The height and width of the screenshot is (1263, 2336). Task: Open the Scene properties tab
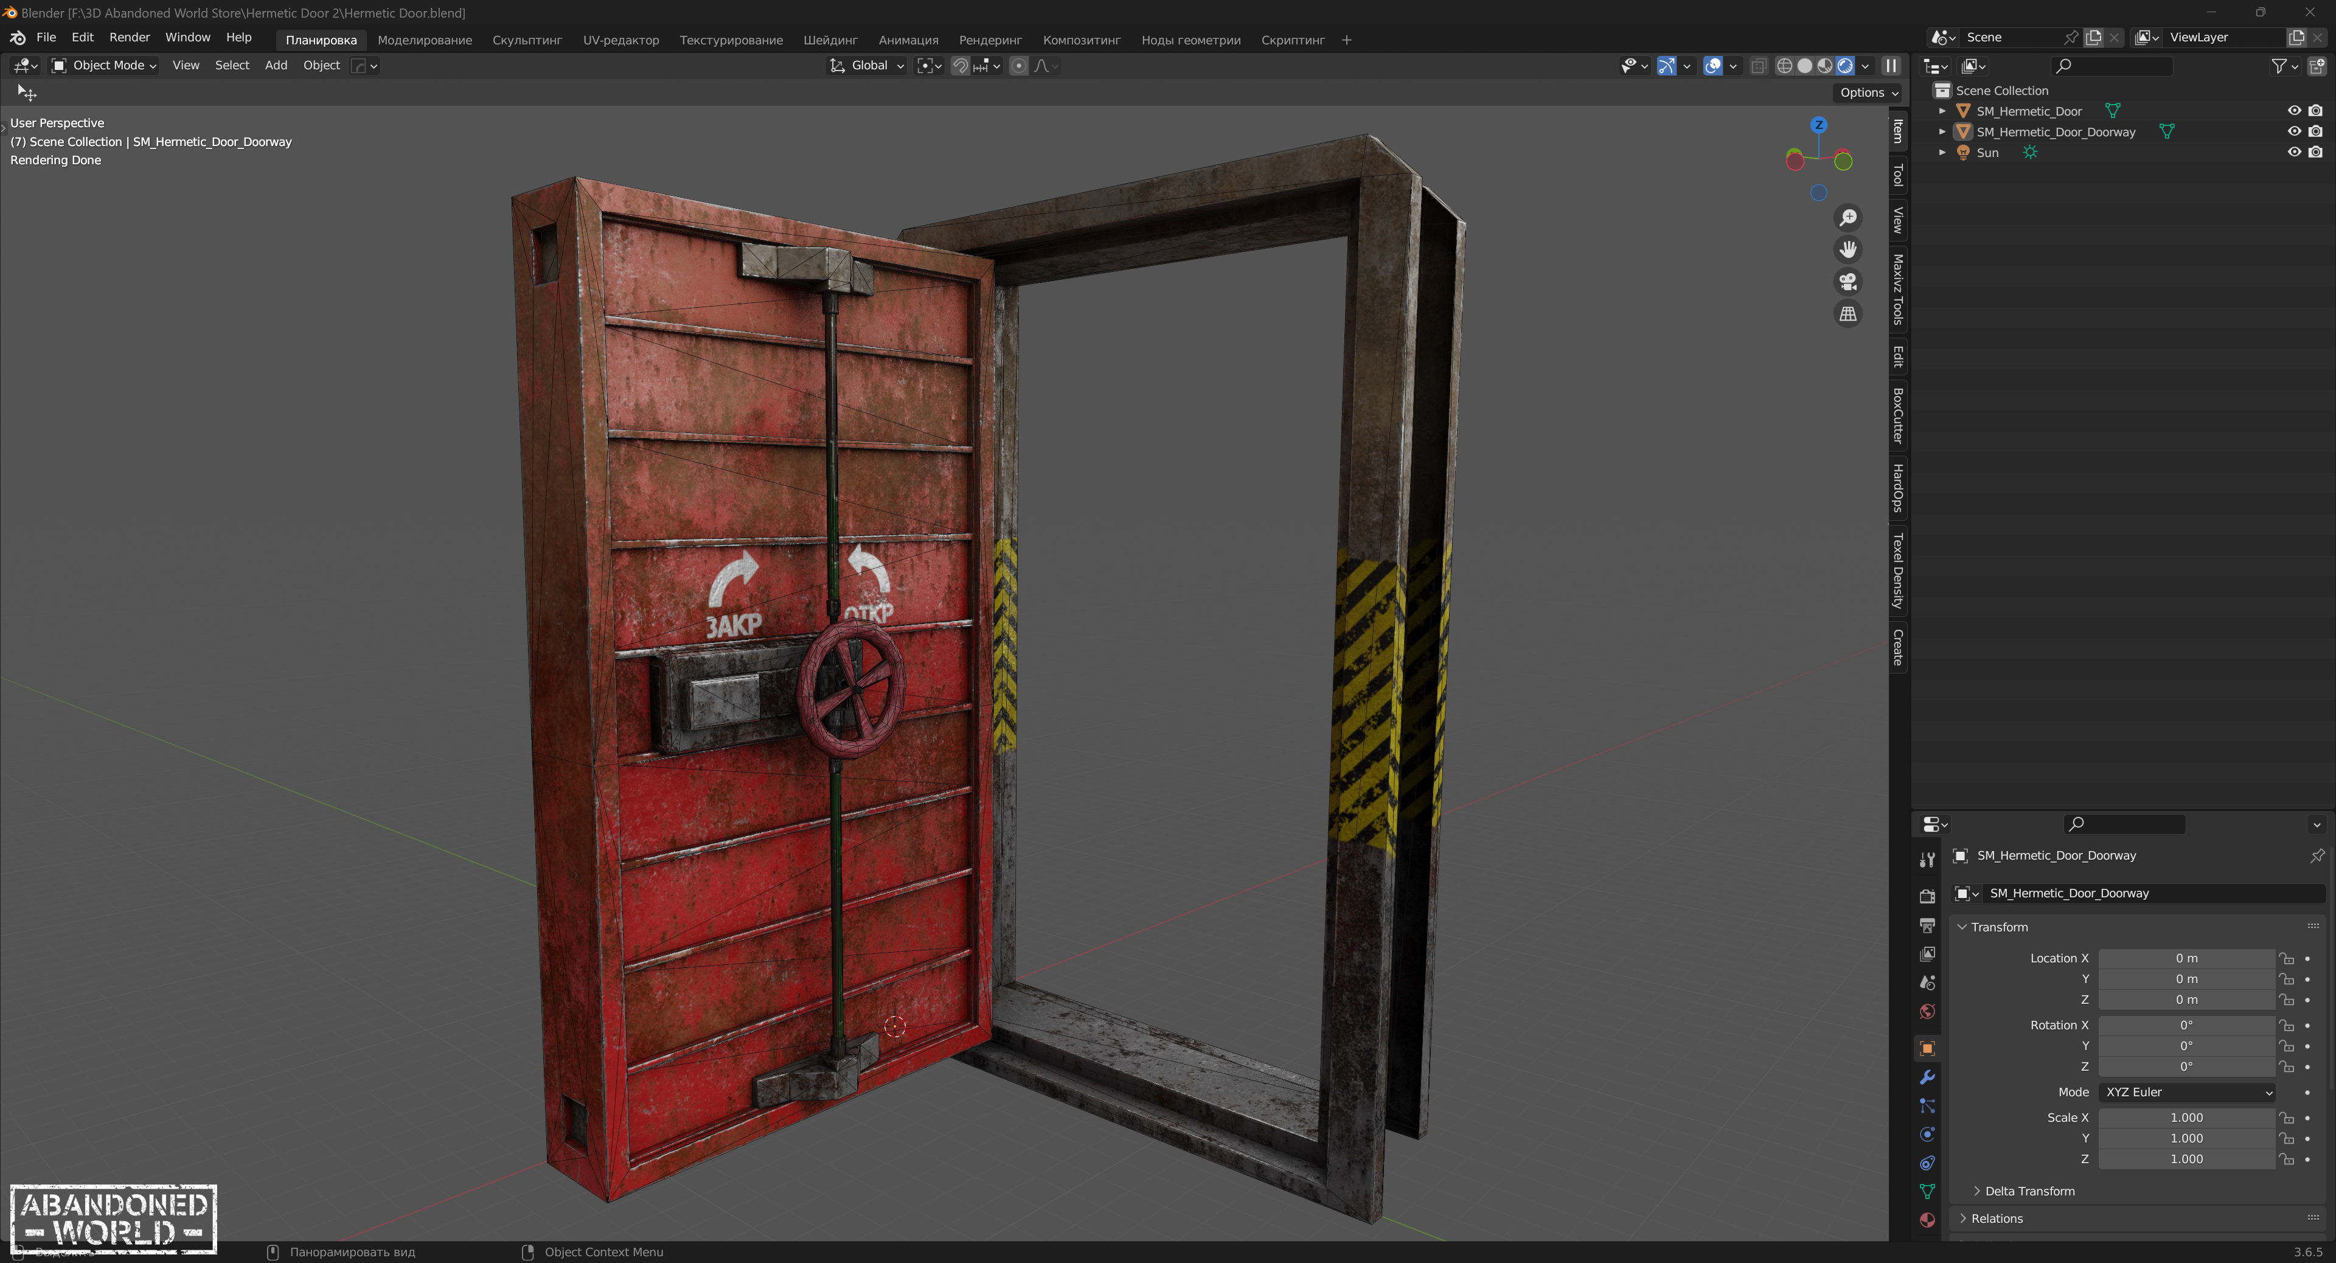(1927, 983)
